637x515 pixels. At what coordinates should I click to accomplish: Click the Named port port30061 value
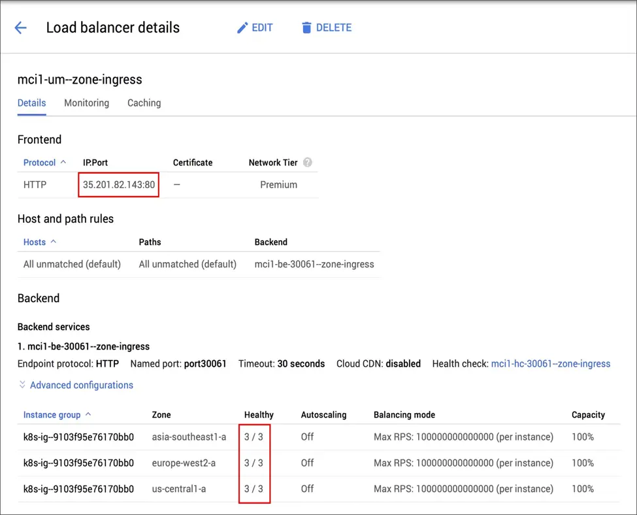[x=205, y=364]
